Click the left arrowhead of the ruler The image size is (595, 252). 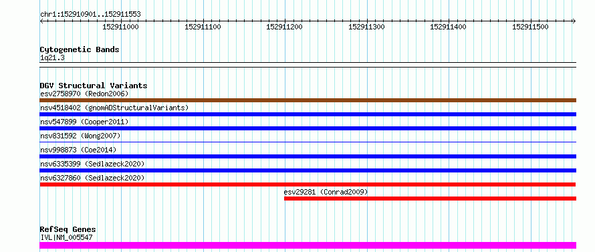point(41,21)
